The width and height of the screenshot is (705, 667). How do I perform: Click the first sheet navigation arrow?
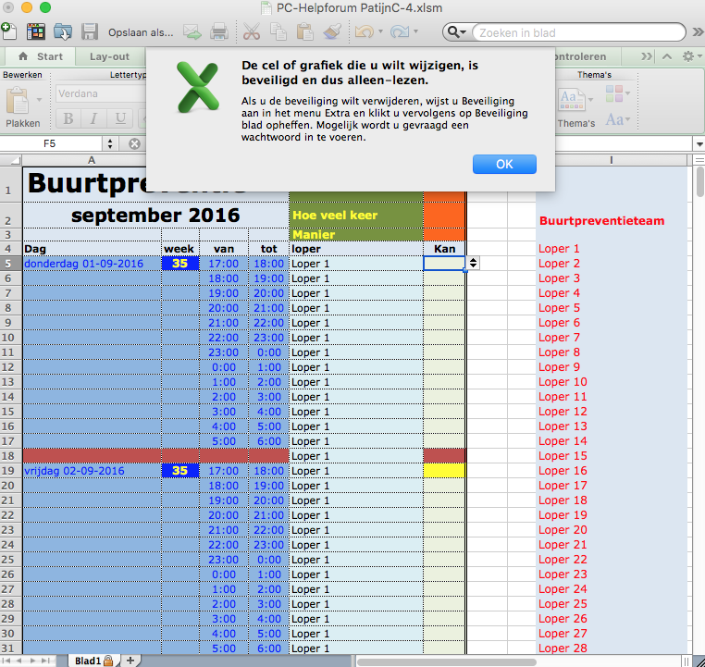[6, 661]
